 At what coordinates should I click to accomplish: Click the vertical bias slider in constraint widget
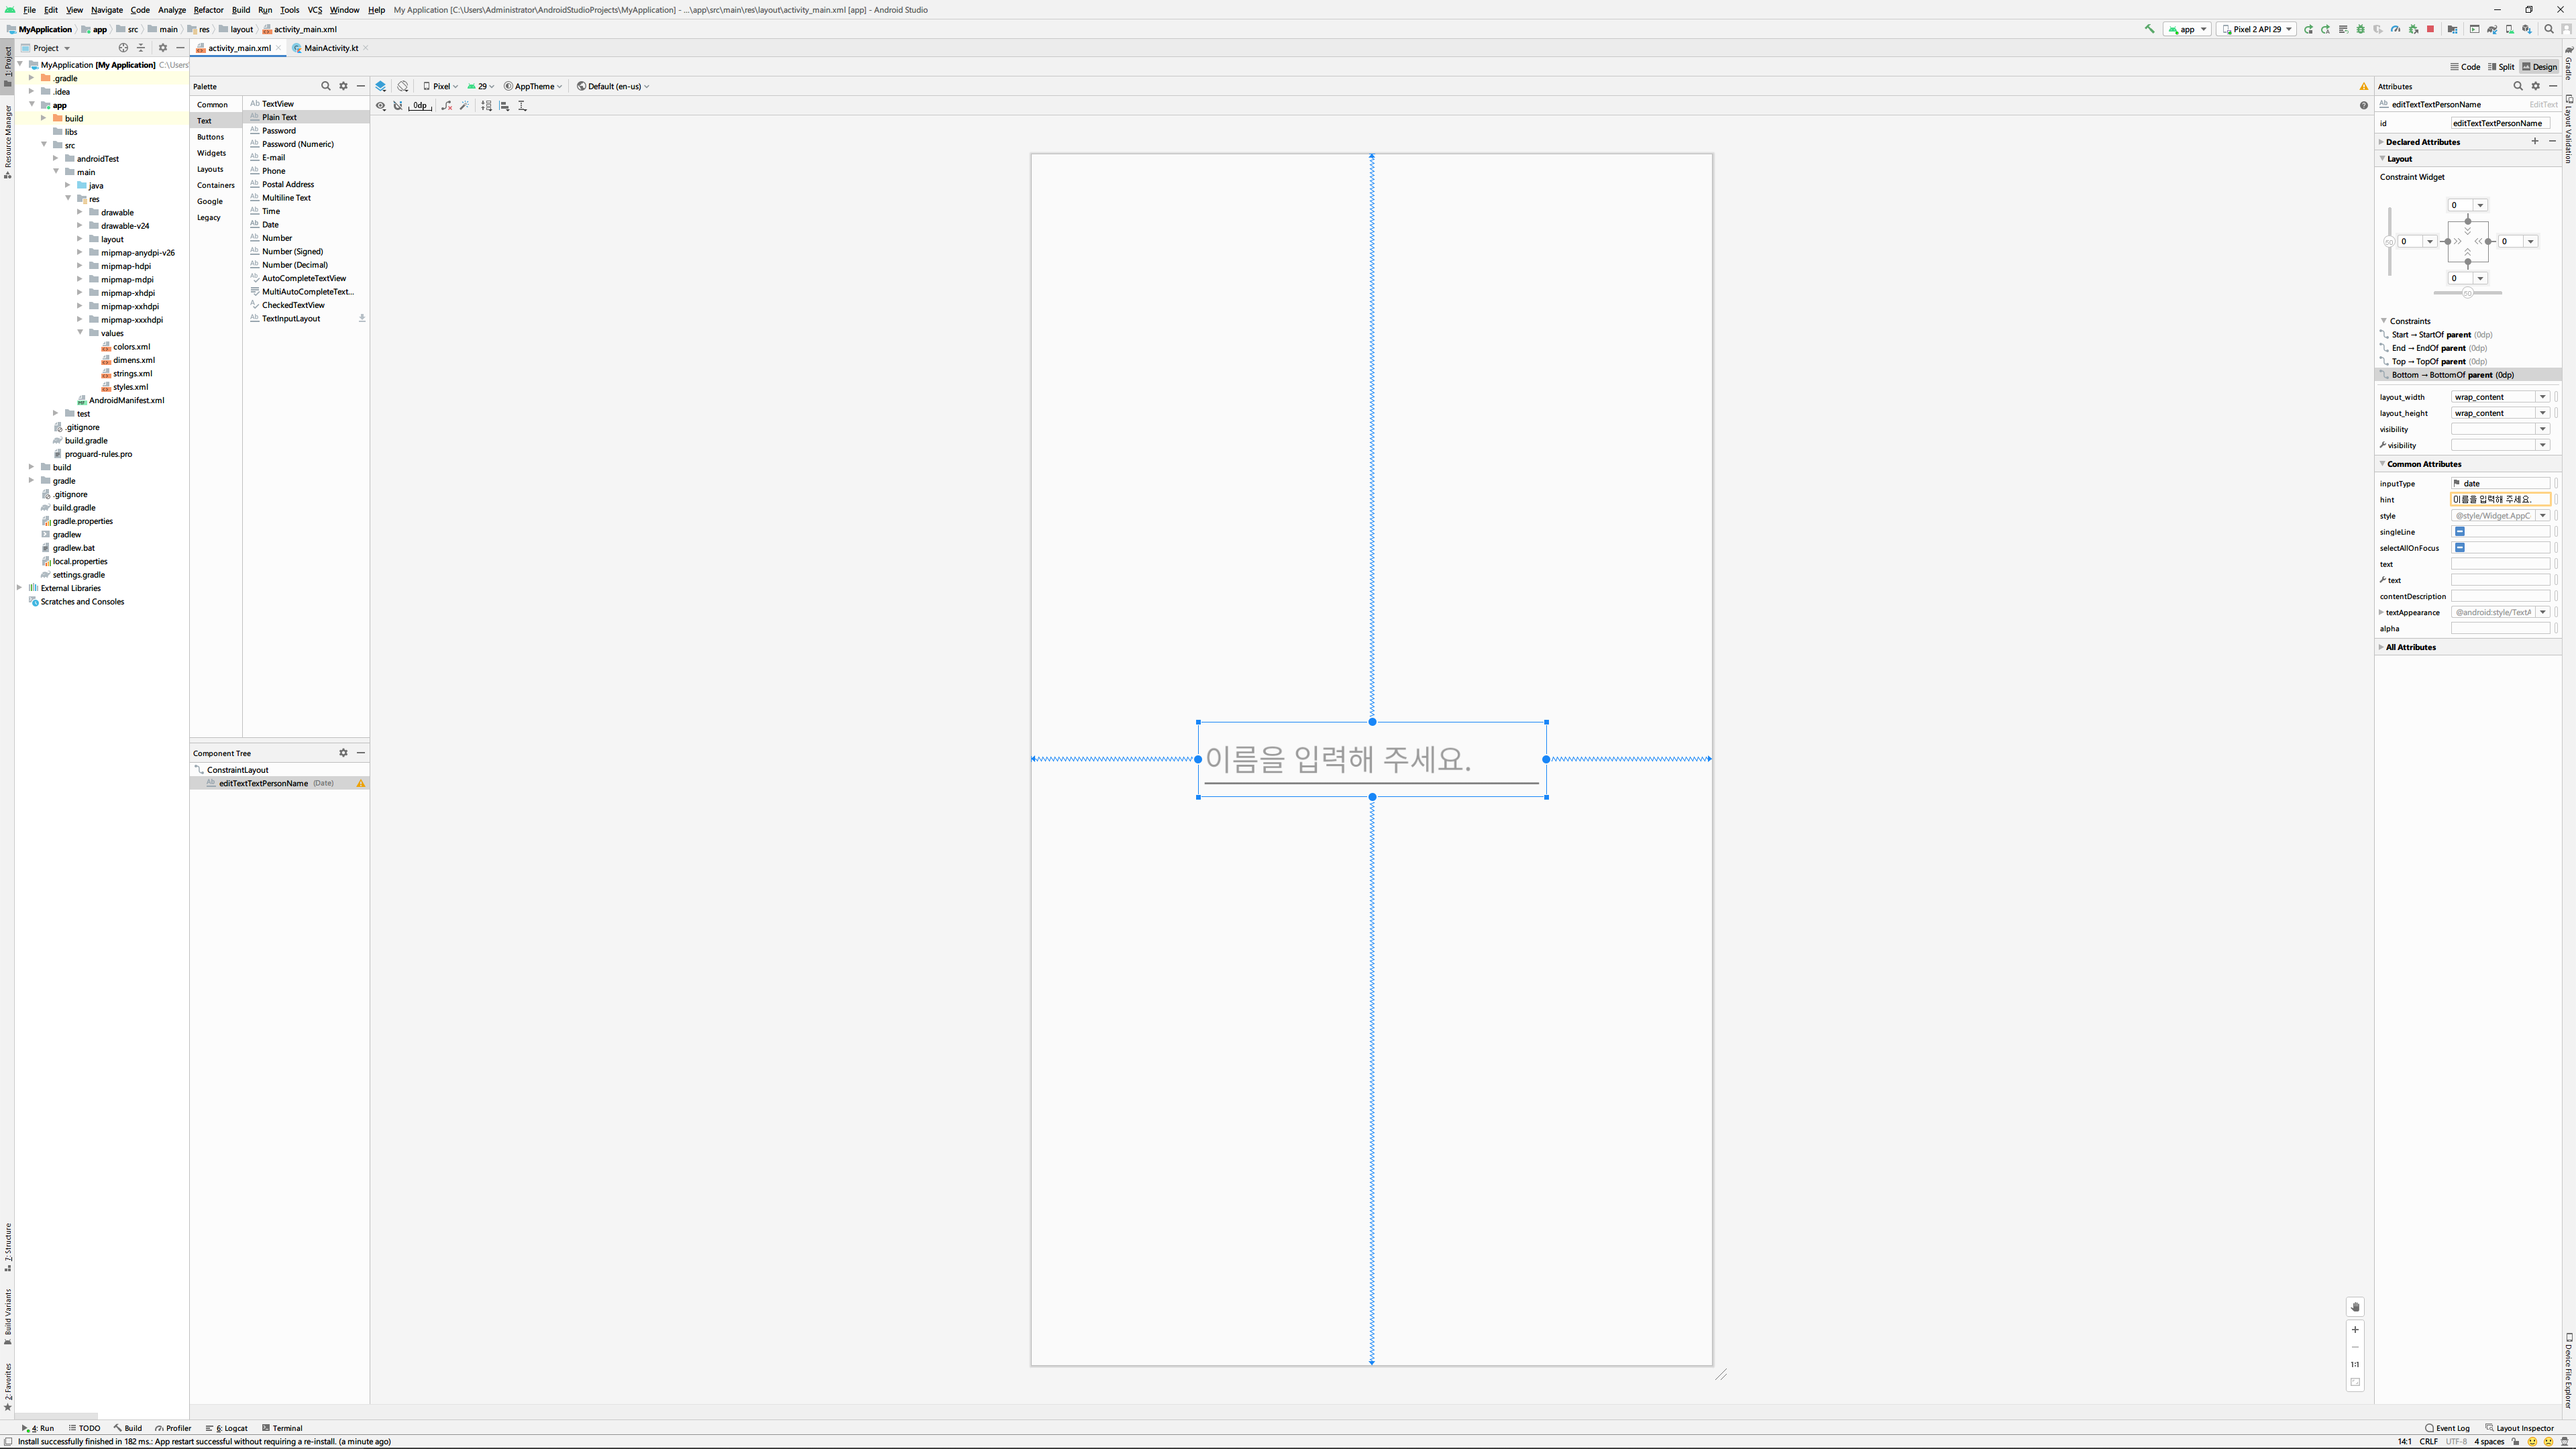click(x=2389, y=241)
